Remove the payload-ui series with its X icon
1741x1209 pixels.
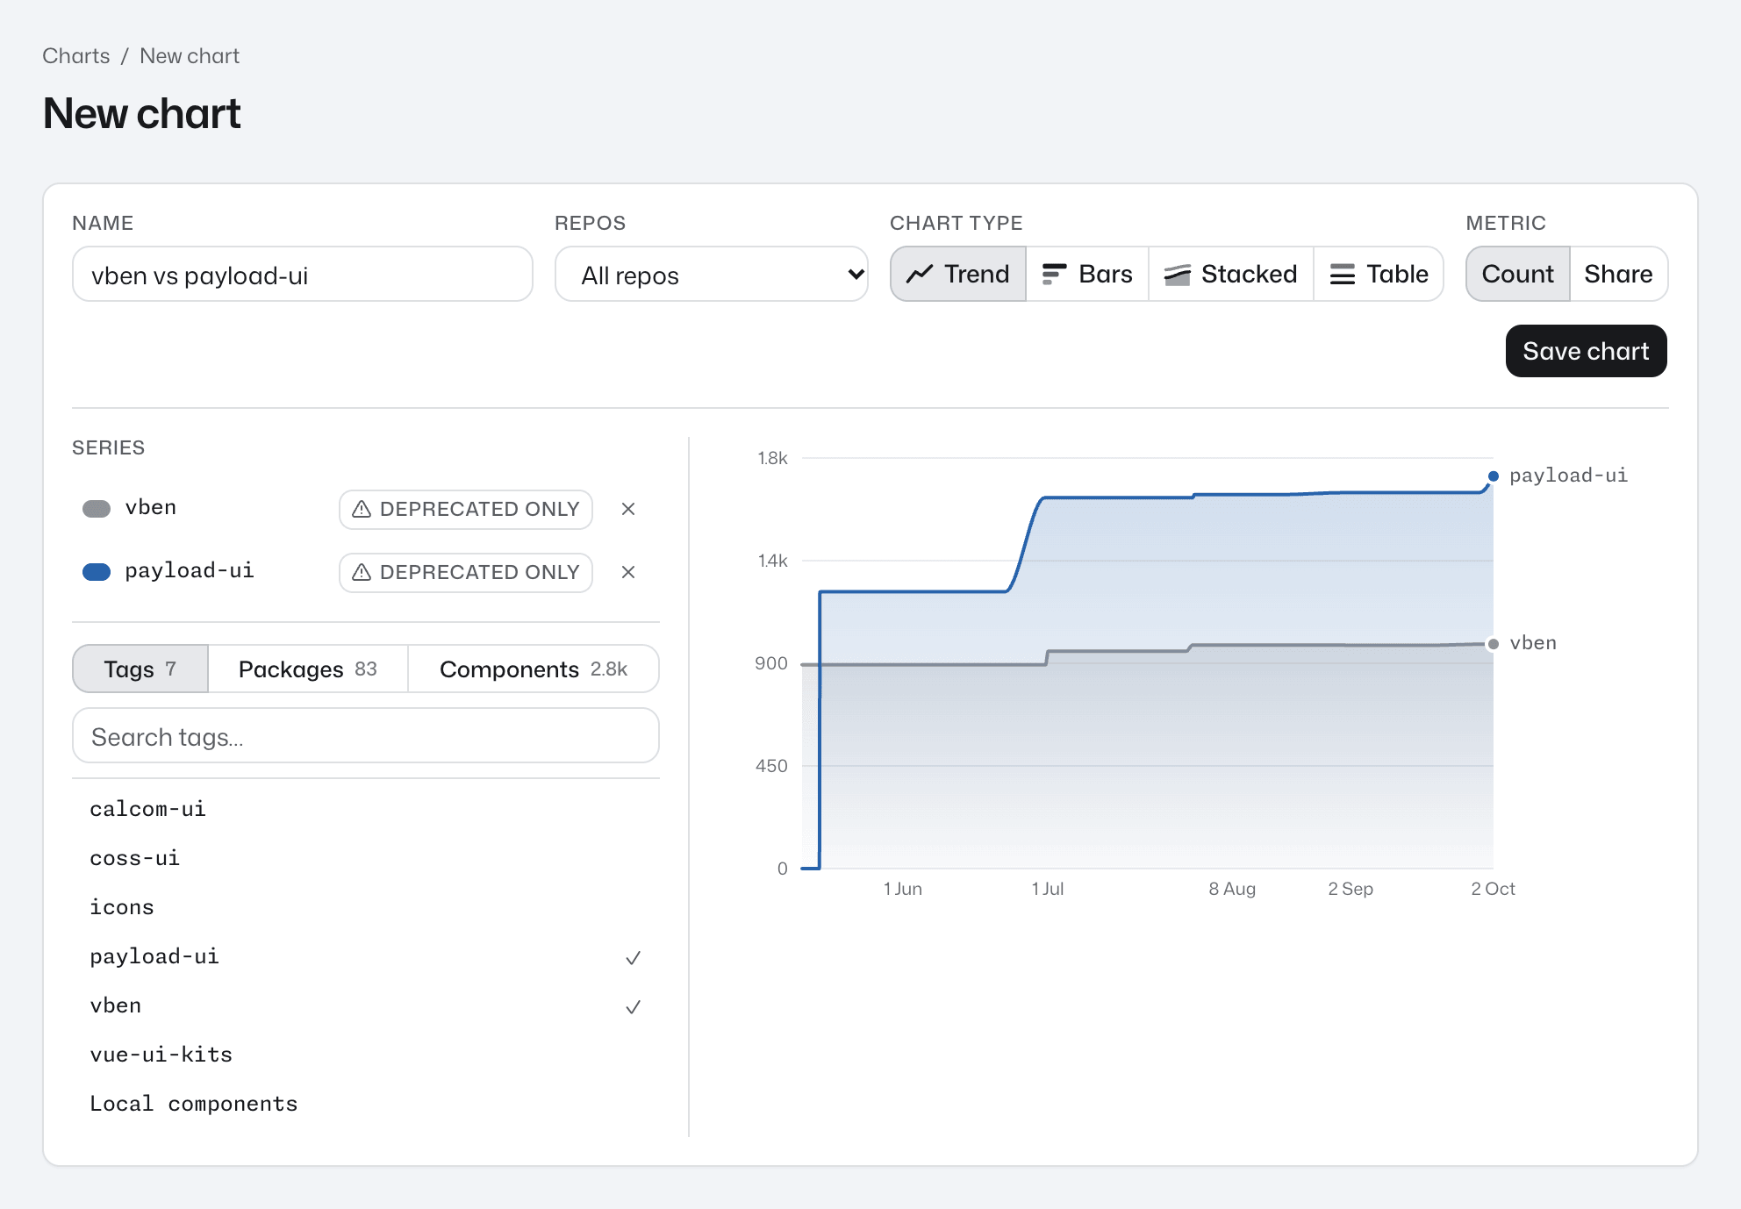628,572
